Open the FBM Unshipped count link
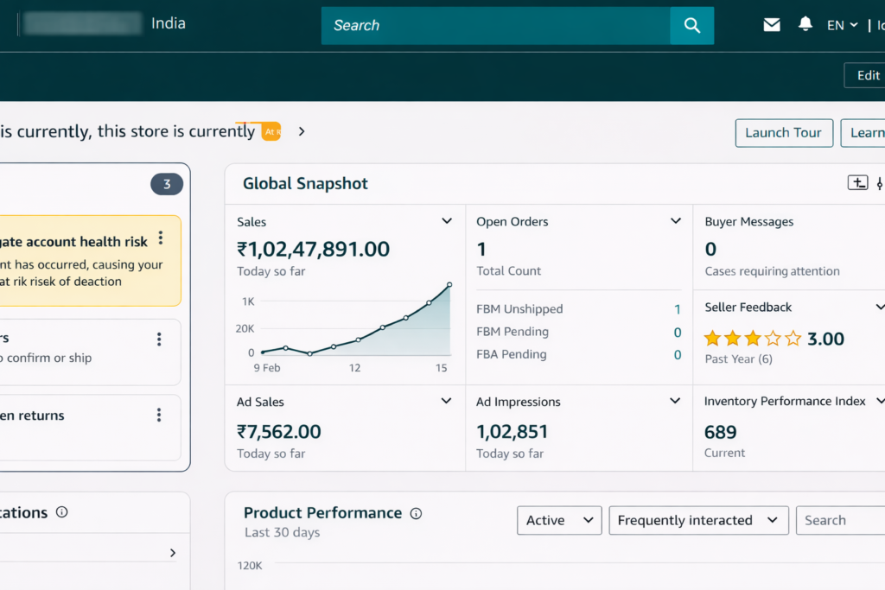Image resolution: width=885 pixels, height=590 pixels. click(x=677, y=309)
